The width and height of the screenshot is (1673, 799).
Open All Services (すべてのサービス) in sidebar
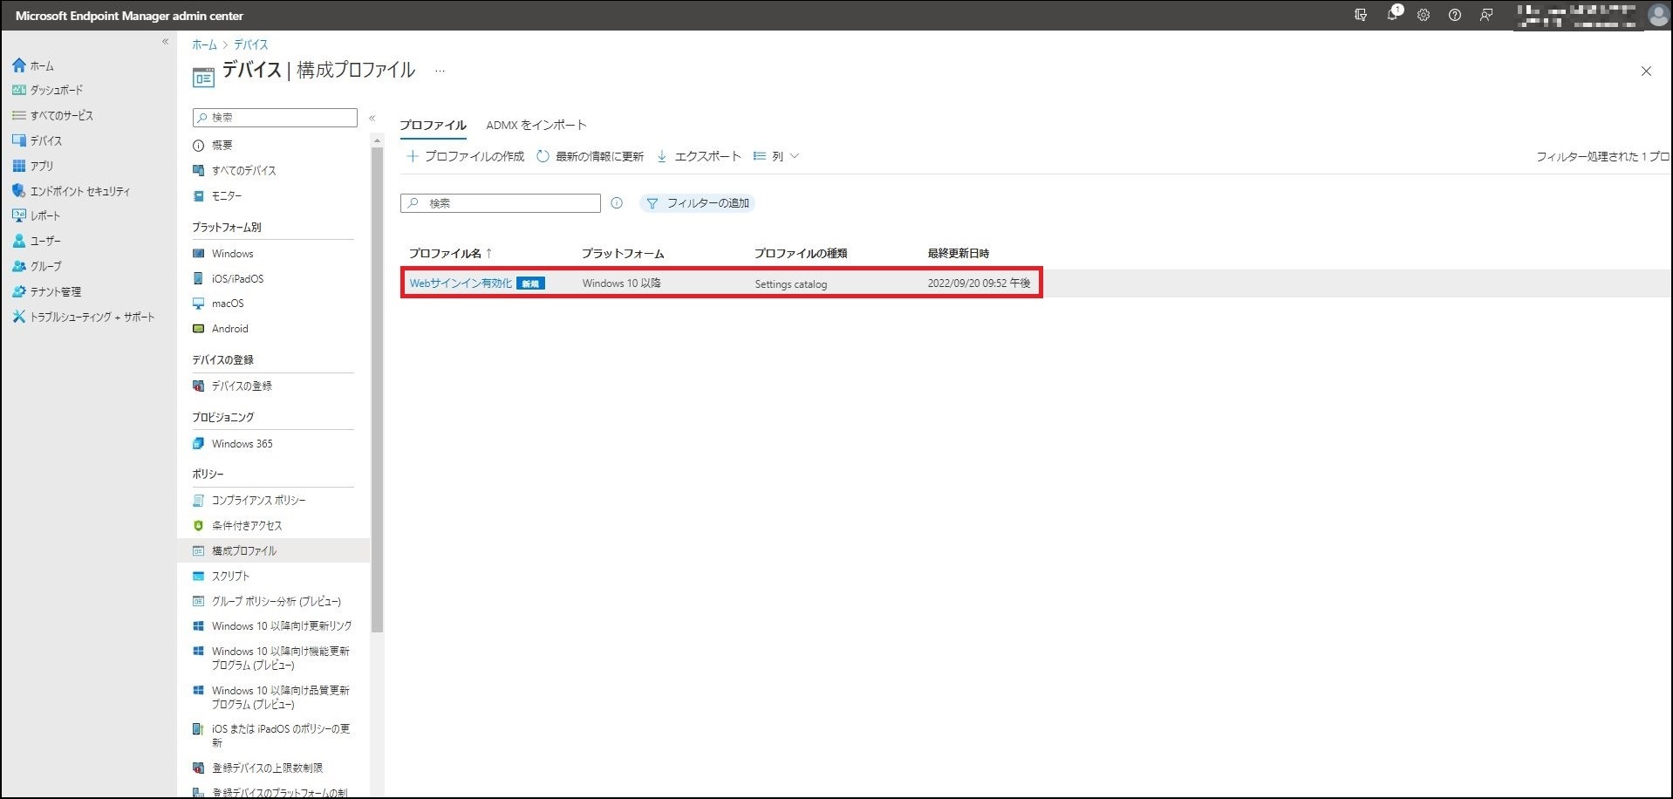click(52, 115)
